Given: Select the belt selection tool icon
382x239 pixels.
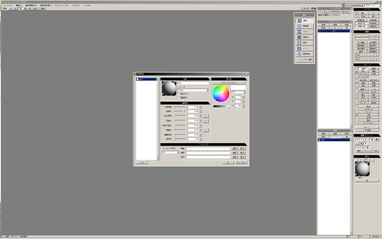Looking at the screenshot, I should click(x=299, y=31).
